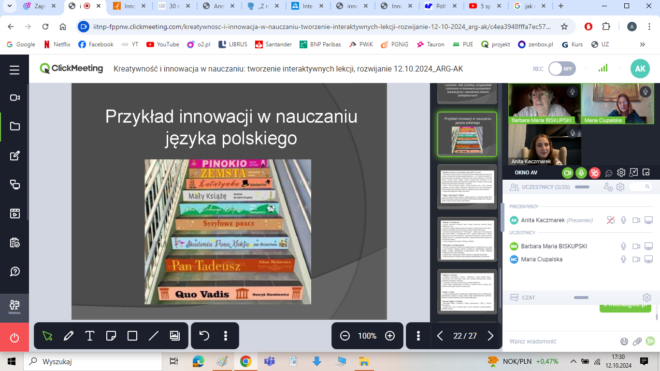Toggle Barbara Maria BISKUPSKI's camera

click(x=636, y=246)
